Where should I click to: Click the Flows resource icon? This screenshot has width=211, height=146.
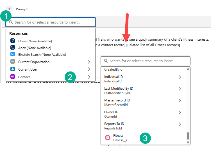tap(13, 41)
